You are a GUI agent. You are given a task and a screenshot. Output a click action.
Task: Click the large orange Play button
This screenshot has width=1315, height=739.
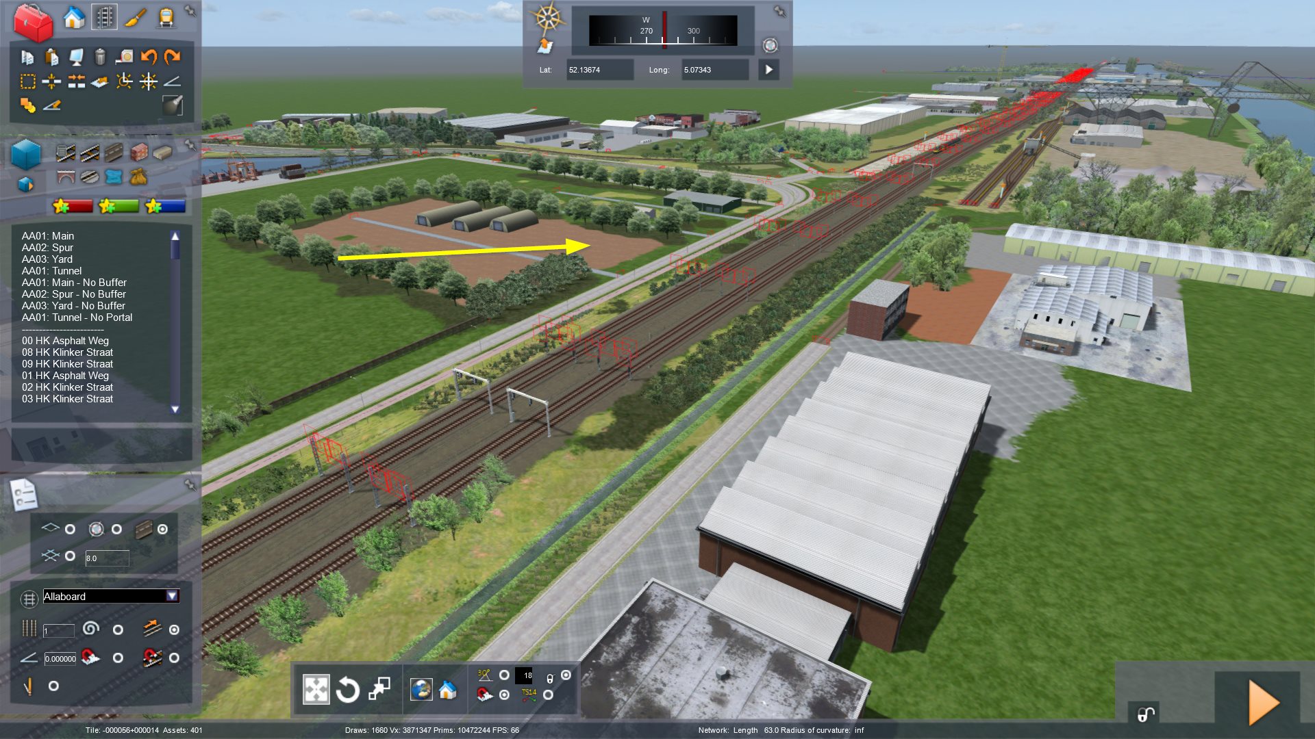(1263, 702)
